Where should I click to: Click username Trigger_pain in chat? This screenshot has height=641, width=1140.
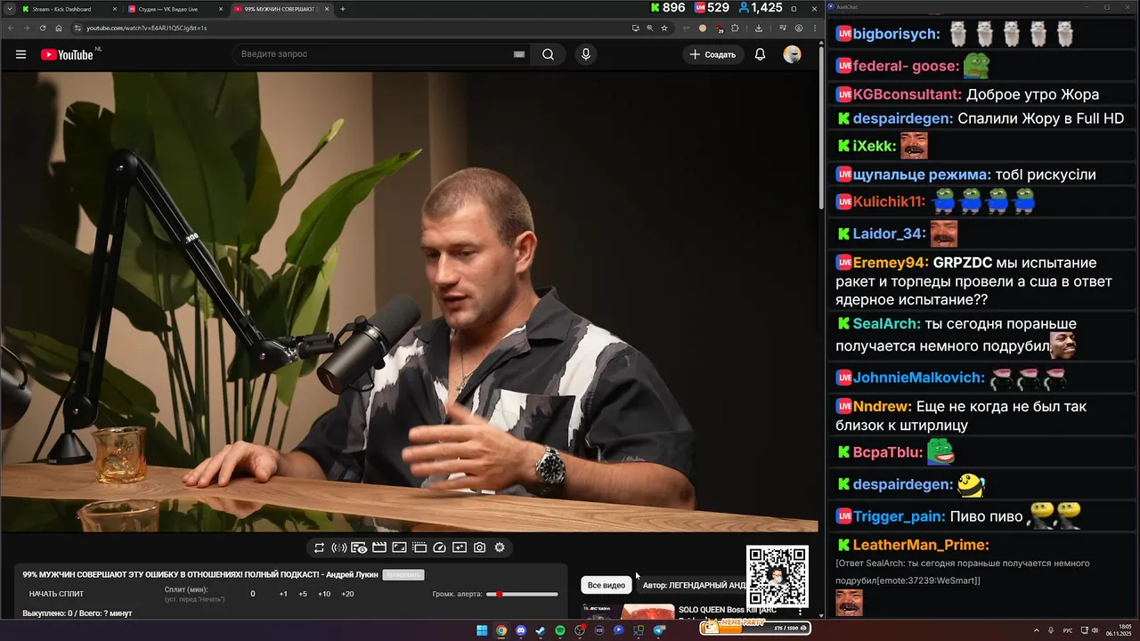click(x=900, y=516)
